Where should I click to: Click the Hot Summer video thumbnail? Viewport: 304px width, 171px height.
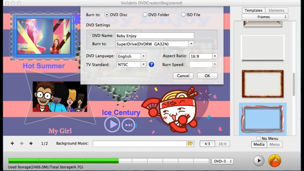44,36
